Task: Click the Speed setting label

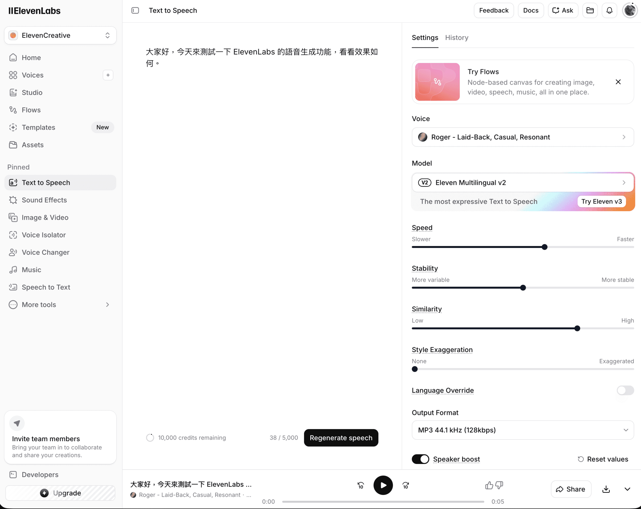Action: click(422, 228)
